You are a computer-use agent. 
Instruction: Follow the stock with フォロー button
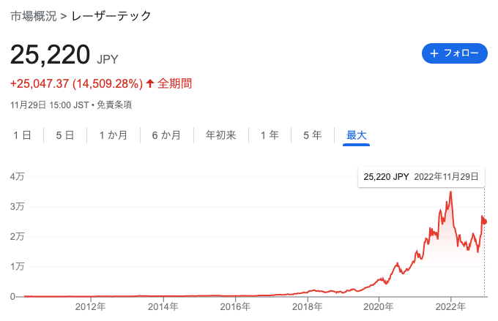pos(455,53)
